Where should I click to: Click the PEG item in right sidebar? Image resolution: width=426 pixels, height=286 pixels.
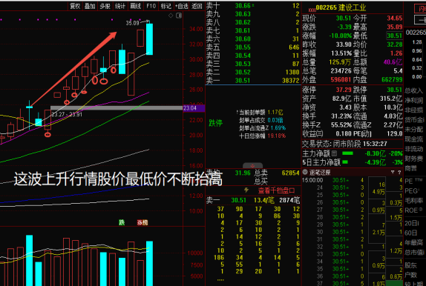411,190
